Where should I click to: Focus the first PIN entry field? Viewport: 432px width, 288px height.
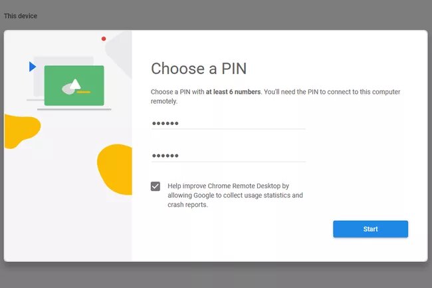click(x=228, y=123)
